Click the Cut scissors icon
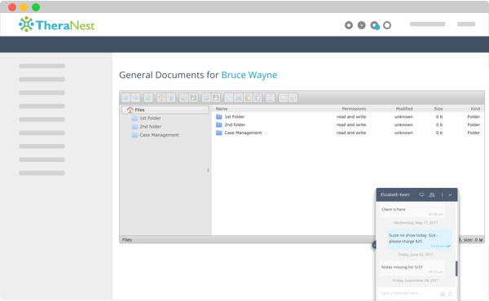Screen dimensions: 489x301 click(x=238, y=98)
